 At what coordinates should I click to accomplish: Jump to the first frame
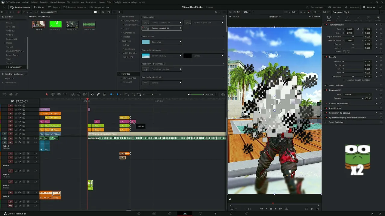(261, 209)
